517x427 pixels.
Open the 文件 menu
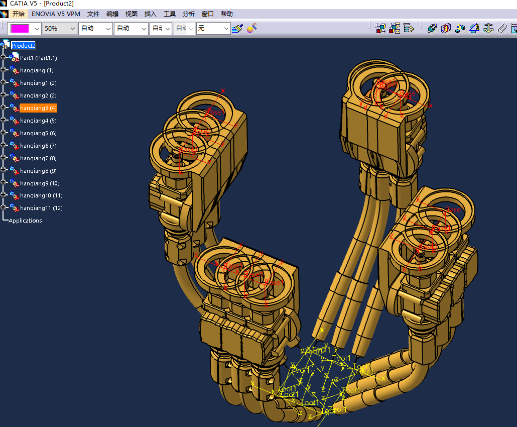pos(93,14)
